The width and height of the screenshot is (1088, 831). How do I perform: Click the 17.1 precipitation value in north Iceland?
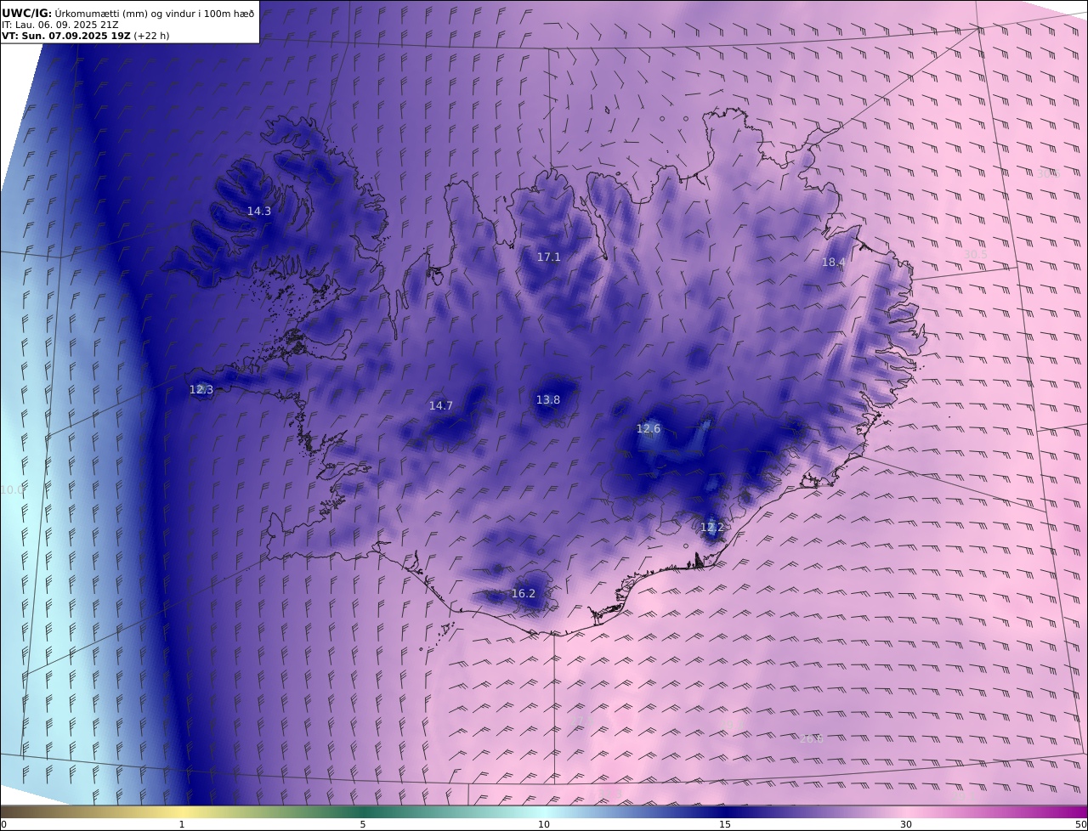pos(549,257)
